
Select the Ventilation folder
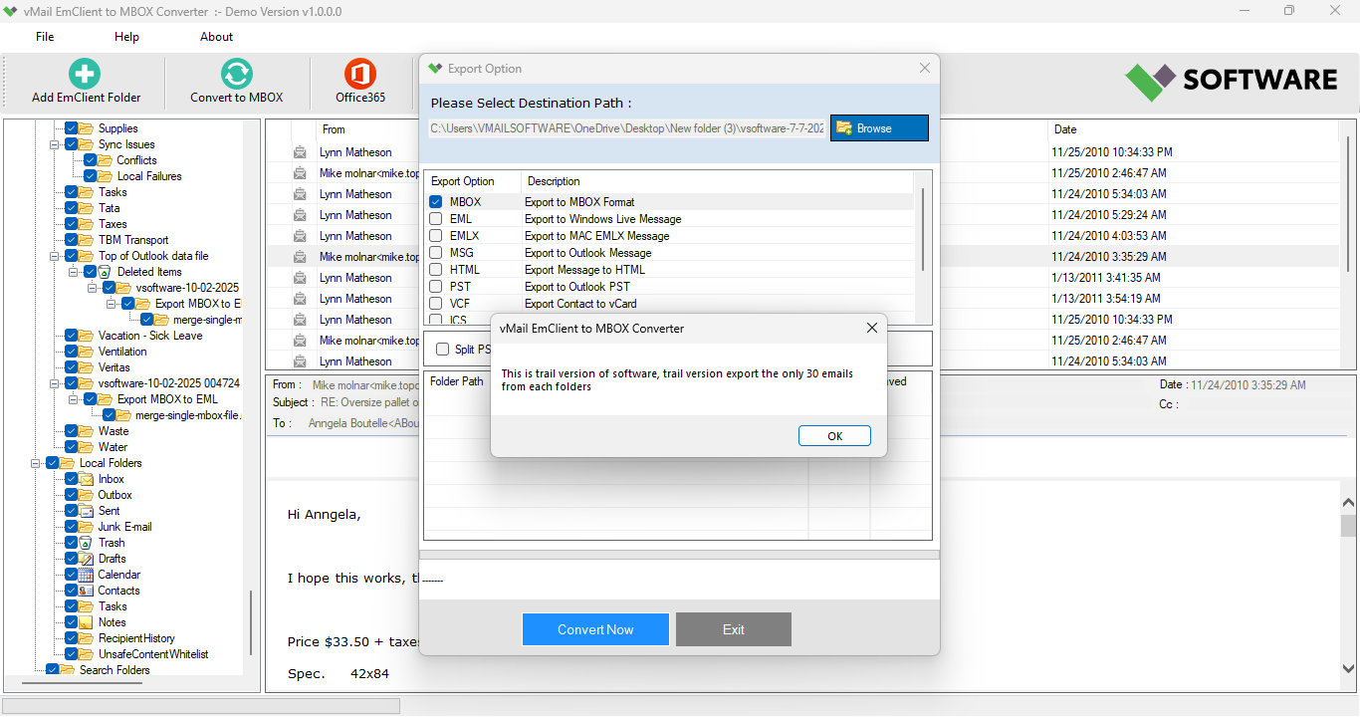(x=122, y=352)
